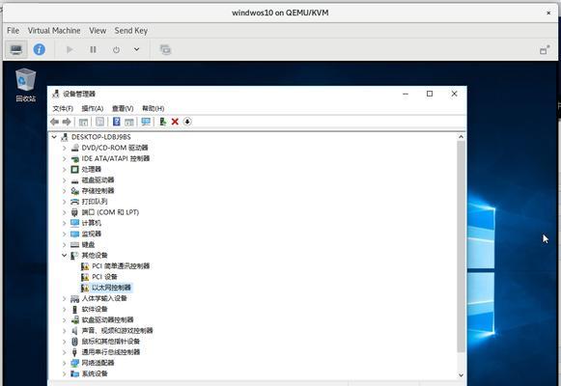Image resolution: width=561 pixels, height=386 pixels.
Task: Open the View menu of virt-manager
Action: click(x=98, y=31)
